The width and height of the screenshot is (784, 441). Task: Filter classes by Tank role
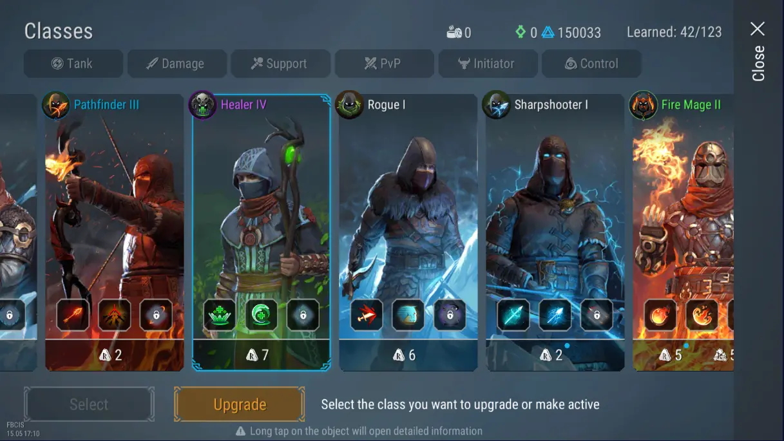[73, 64]
